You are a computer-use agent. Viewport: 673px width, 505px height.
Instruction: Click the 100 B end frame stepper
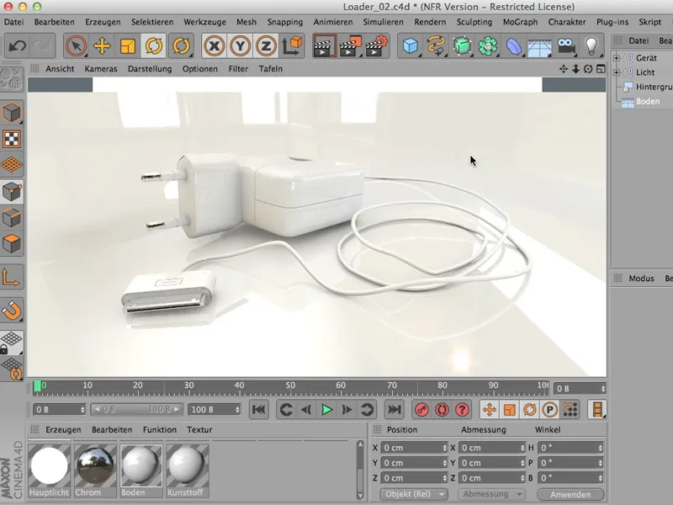[237, 410]
